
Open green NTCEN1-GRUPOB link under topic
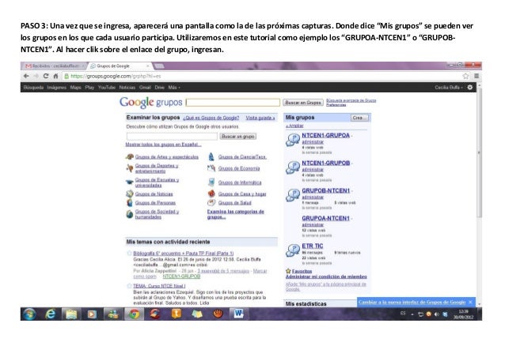181,276
